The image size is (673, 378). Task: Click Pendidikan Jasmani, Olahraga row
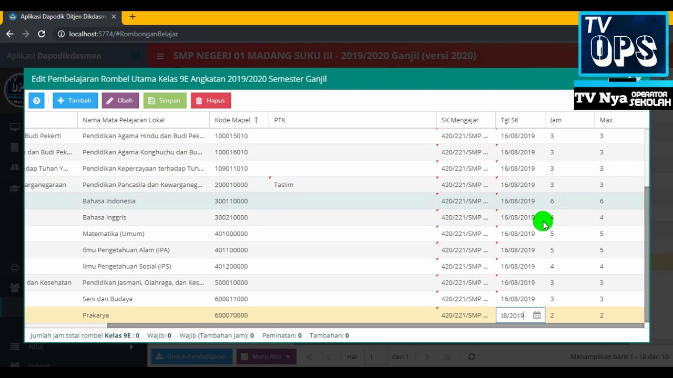coord(334,282)
